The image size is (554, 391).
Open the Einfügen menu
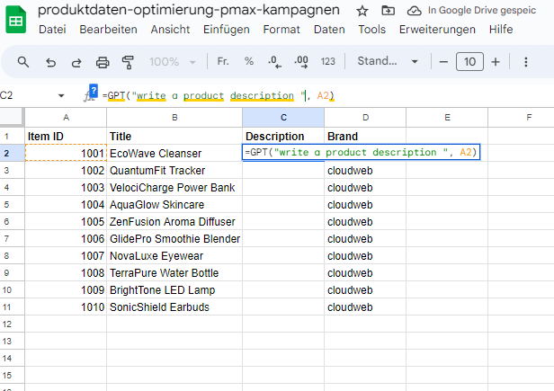tap(226, 30)
